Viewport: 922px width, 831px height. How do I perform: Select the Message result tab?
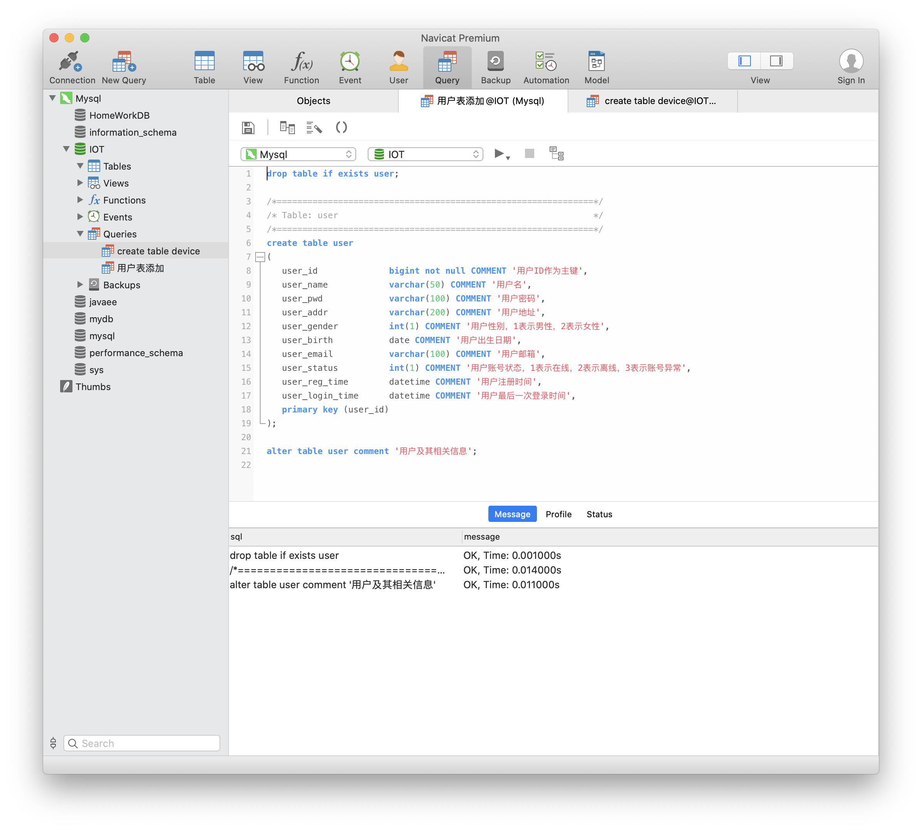[x=512, y=514]
